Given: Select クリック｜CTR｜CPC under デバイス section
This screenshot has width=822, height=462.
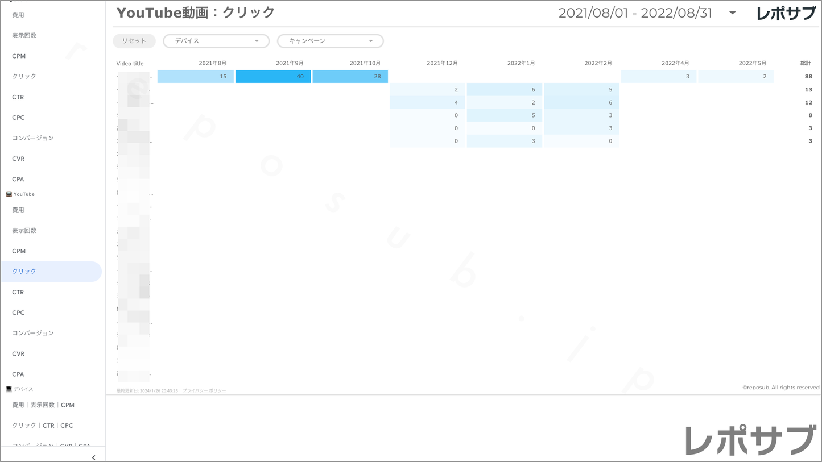Looking at the screenshot, I should pos(43,426).
